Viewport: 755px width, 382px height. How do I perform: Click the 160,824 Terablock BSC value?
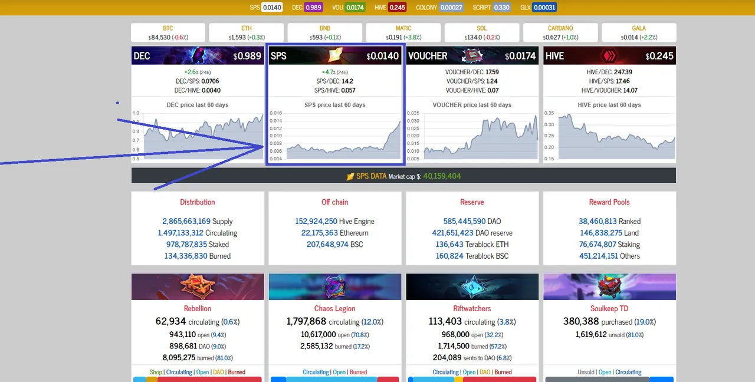click(x=449, y=256)
